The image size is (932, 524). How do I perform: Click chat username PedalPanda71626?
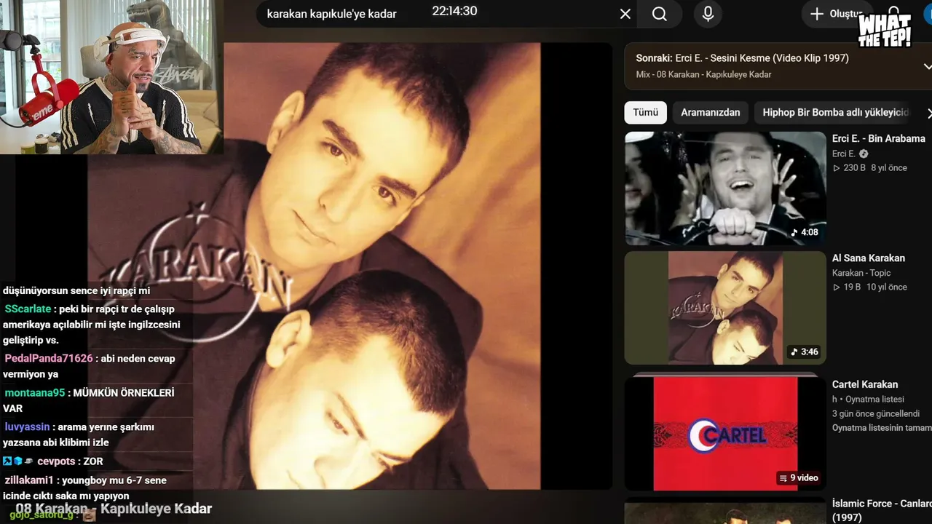pyautogui.click(x=49, y=358)
